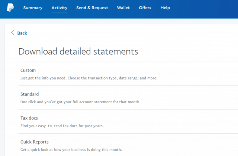Open the Wallet page
The image size is (238, 156).
[x=123, y=8]
